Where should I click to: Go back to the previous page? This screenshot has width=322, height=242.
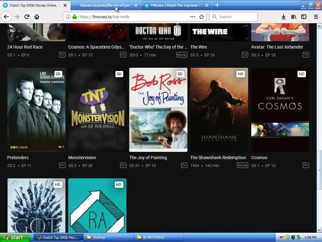tap(6, 17)
